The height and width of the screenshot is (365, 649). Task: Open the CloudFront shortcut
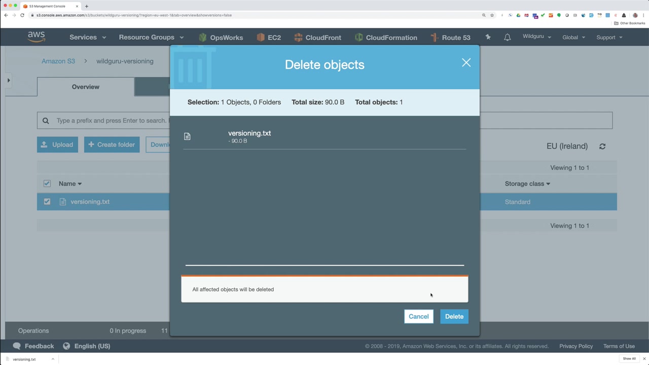pos(318,38)
